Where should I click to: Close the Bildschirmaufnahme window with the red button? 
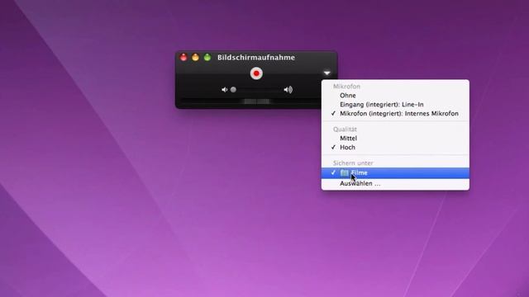click(x=183, y=57)
